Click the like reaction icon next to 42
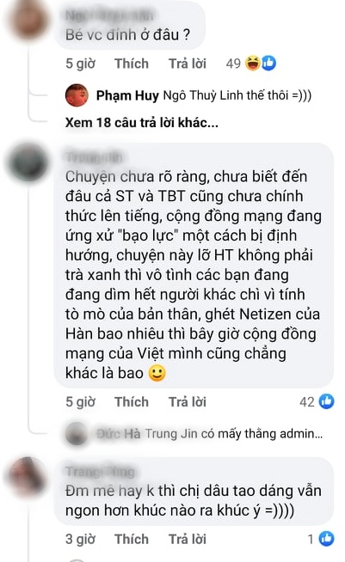Screen dimensions: 345x562 click(327, 401)
